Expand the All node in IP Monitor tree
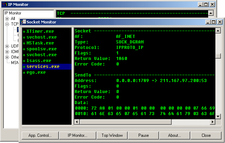225x143 pixels. (x=7, y=19)
